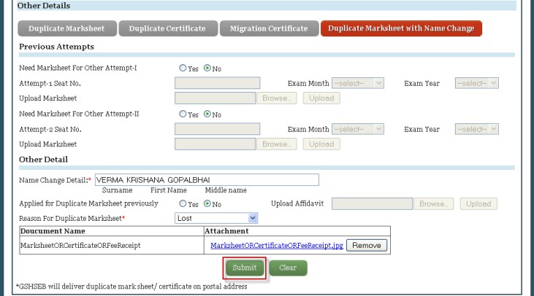Image resolution: width=534 pixels, height=296 pixels.
Task: Switch to Duplicate Marksheet tab
Action: (66, 28)
